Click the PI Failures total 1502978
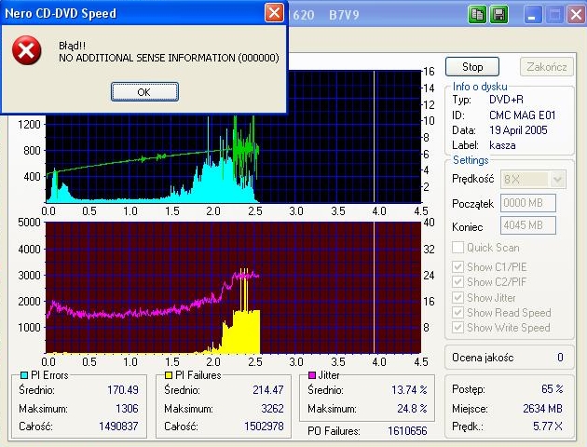 click(264, 427)
